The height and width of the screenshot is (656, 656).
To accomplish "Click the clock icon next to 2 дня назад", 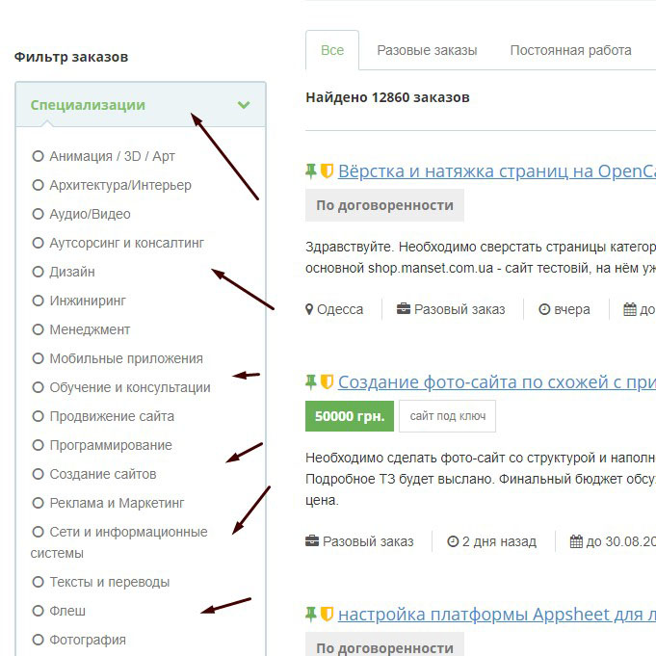I will (x=453, y=541).
